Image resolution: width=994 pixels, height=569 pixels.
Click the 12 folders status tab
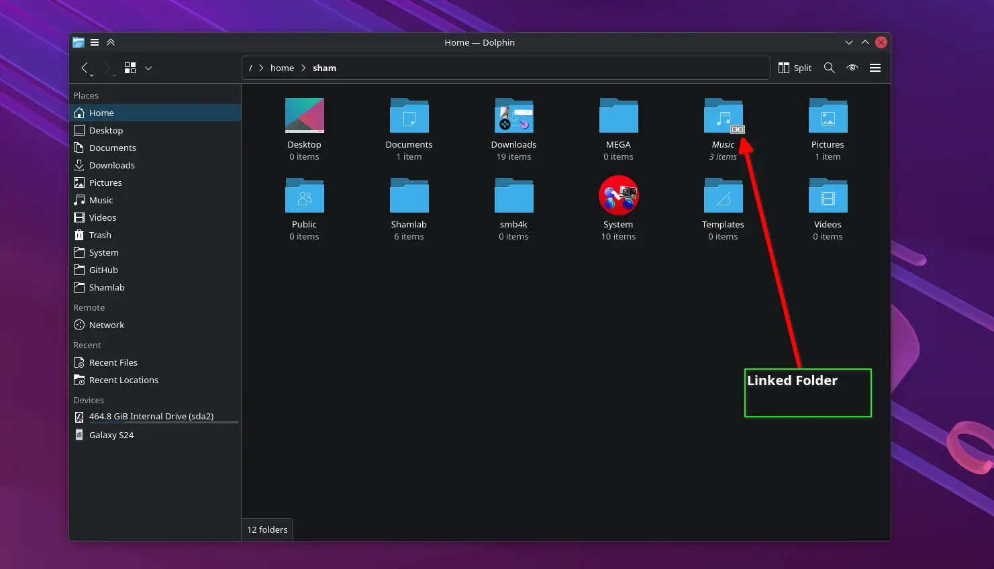pos(266,529)
